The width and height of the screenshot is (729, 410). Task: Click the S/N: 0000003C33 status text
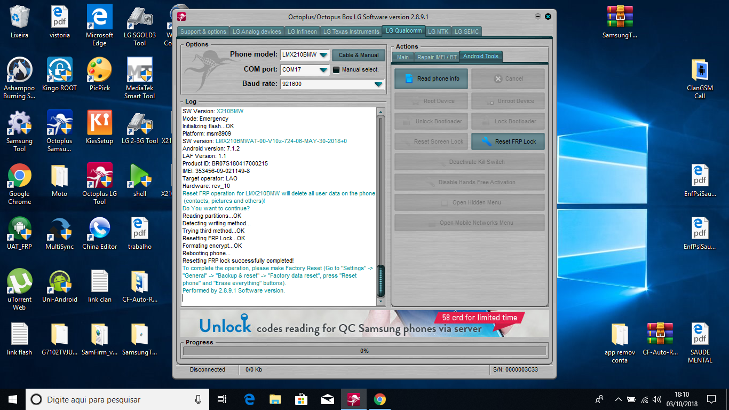516,369
